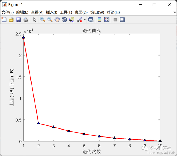The height and width of the screenshot is (156, 177).
Task: Click the x-axis tick label 7
Action: click(114, 146)
